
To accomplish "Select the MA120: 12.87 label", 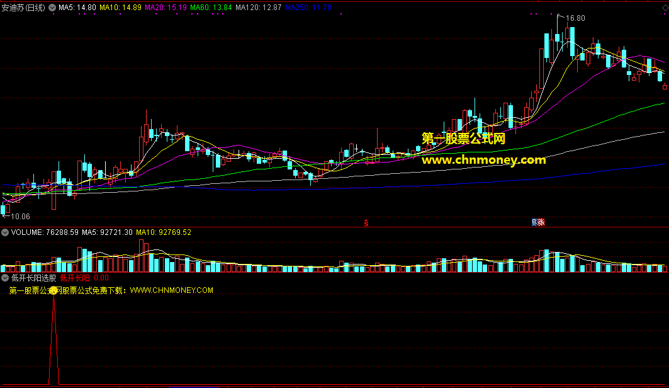I will 259,8.
